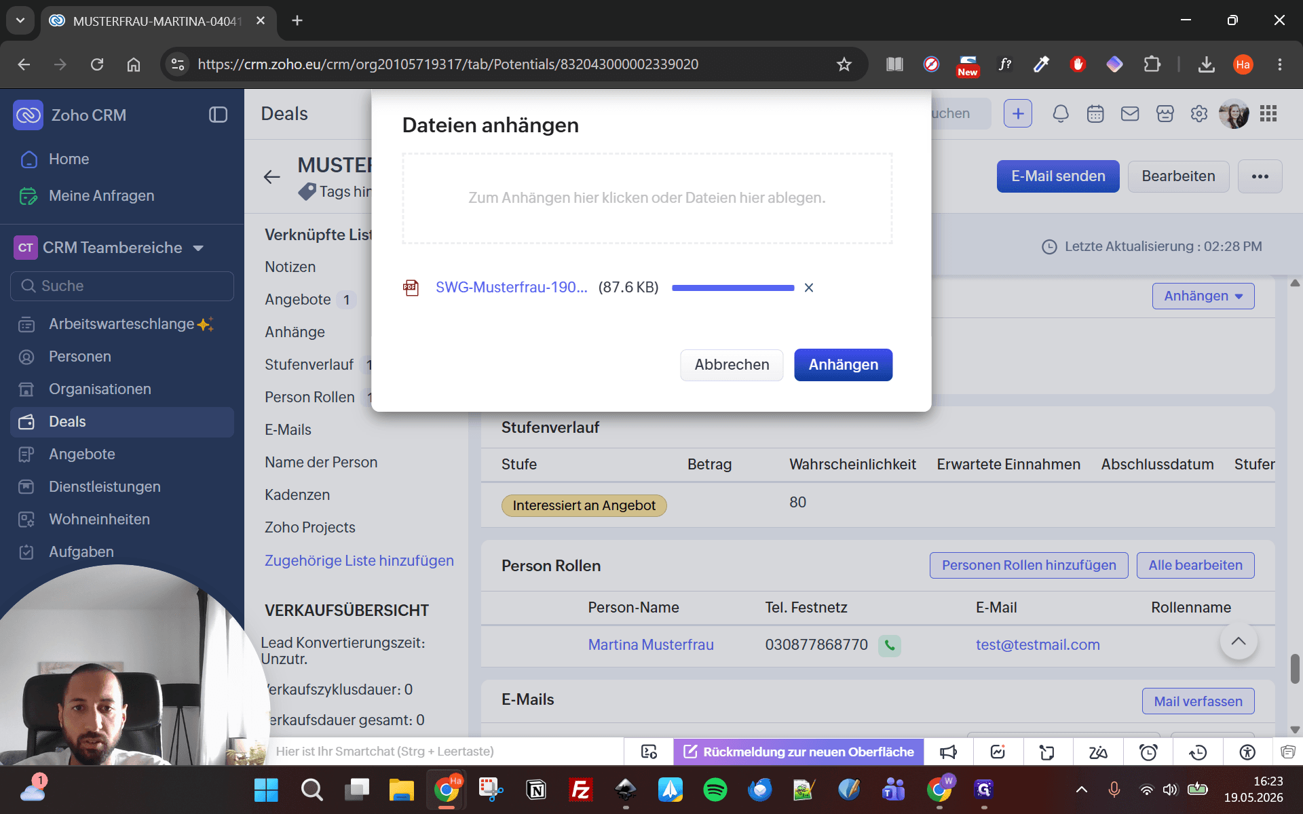
Task: Bookmark page with the star icon
Action: (844, 64)
